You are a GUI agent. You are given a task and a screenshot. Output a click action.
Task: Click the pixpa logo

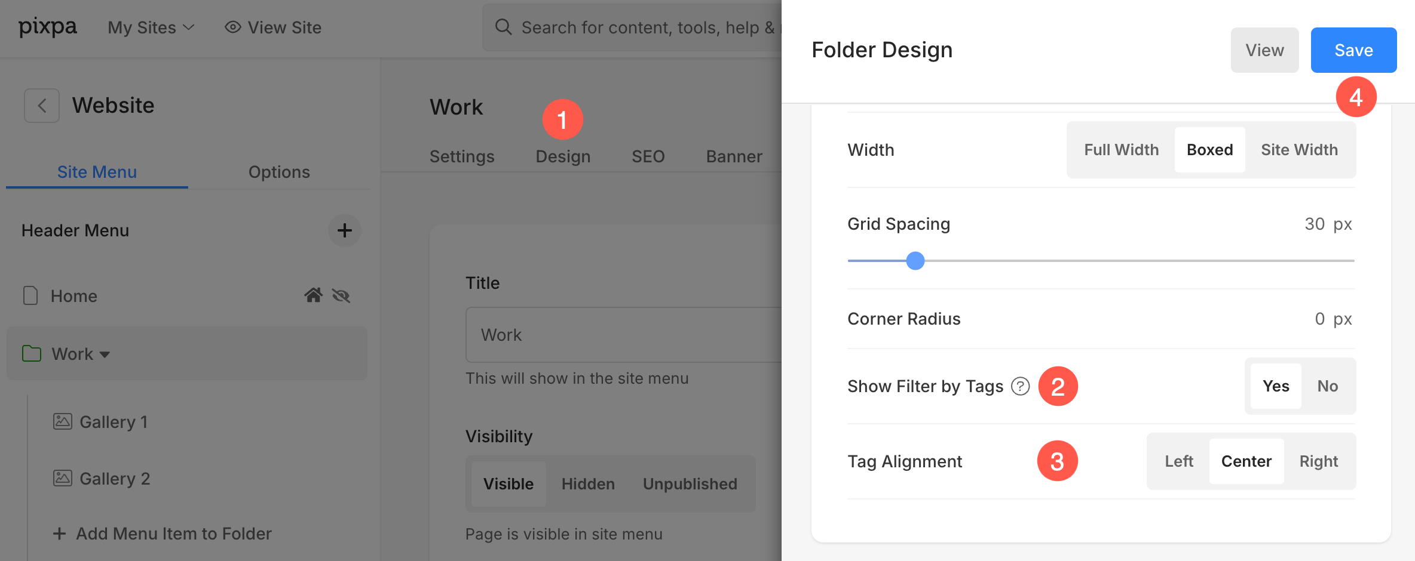(x=48, y=27)
